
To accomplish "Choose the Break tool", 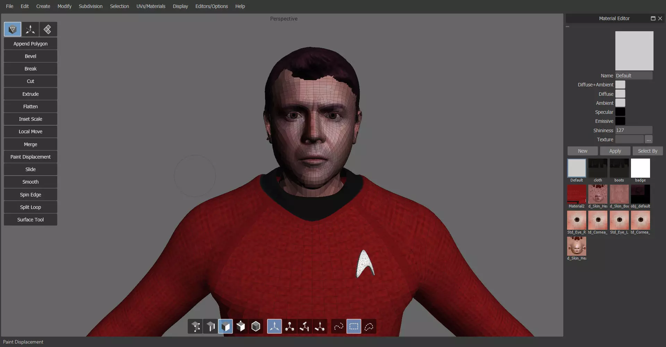I will [x=31, y=69].
